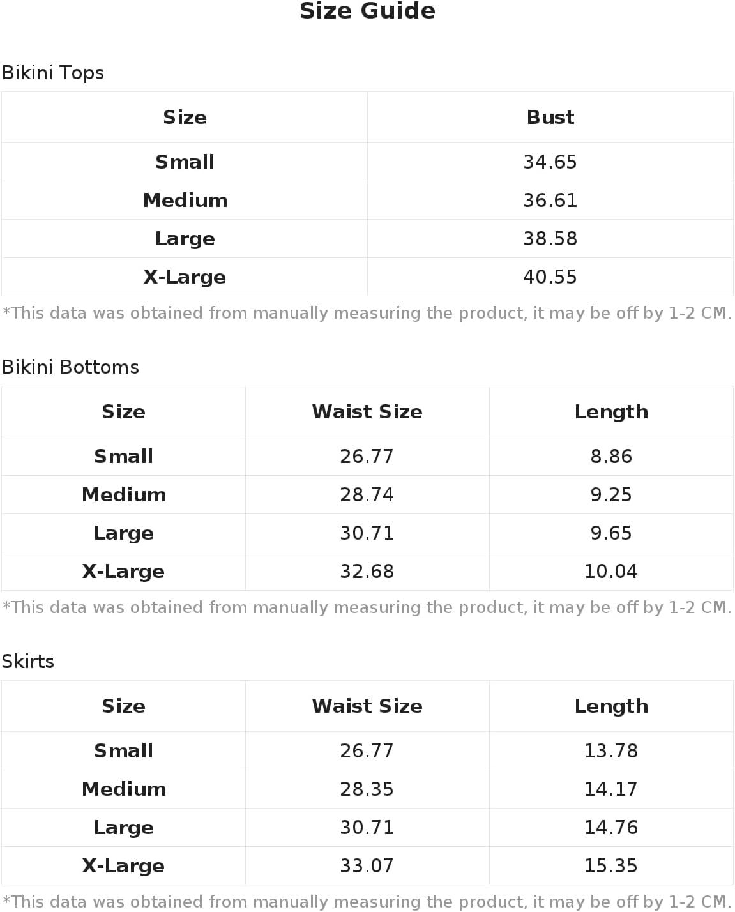Select waist value 28.74 in Bikini Bottoms

pos(367,495)
